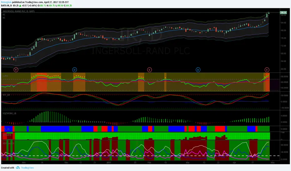Select the earnings E marker before Nov
291x171 pixels.
16,70
